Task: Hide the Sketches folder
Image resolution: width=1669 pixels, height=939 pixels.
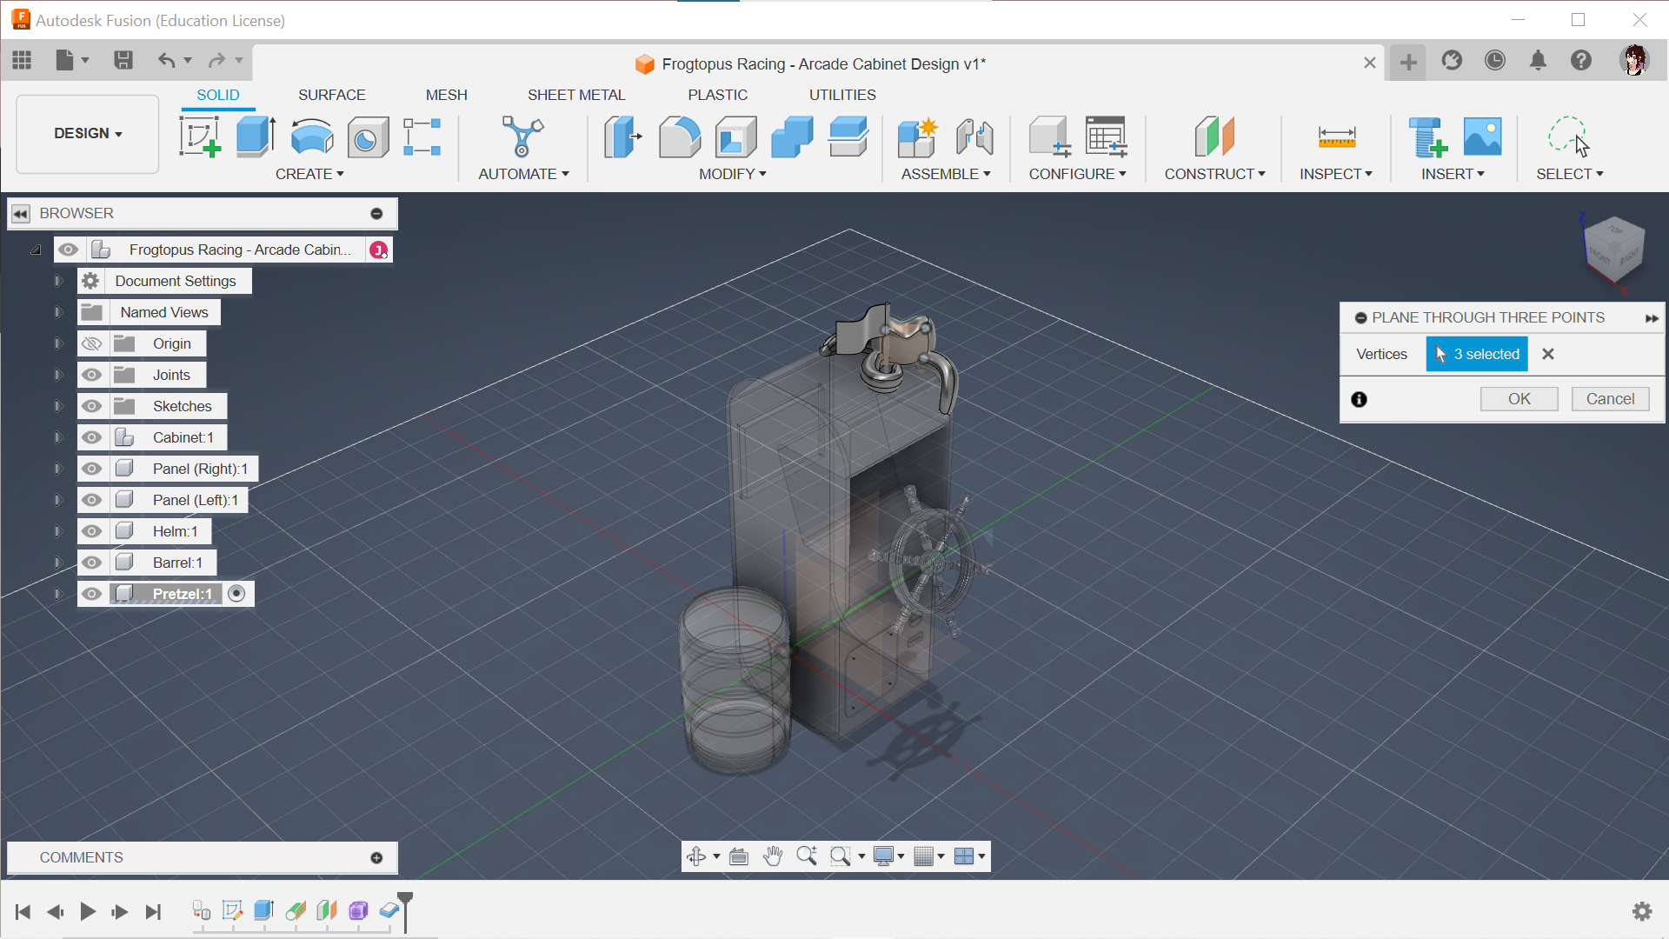Action: [x=91, y=406]
